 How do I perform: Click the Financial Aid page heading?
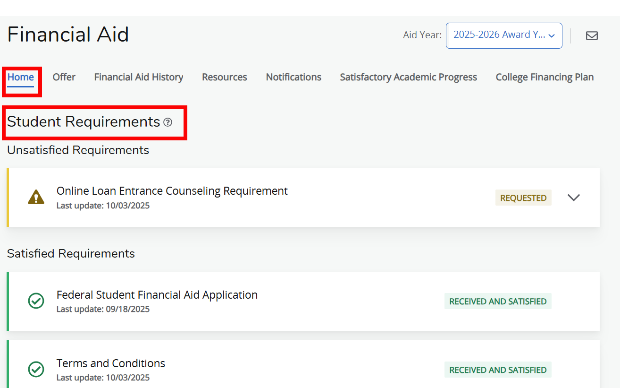(68, 34)
